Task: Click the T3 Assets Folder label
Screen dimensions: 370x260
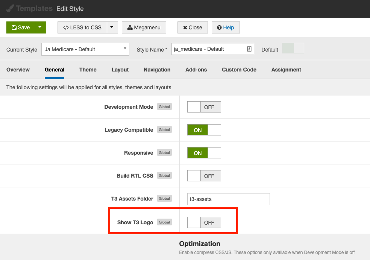Action: tap(132, 199)
